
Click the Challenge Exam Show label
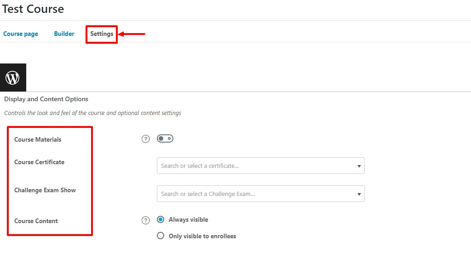(45, 190)
